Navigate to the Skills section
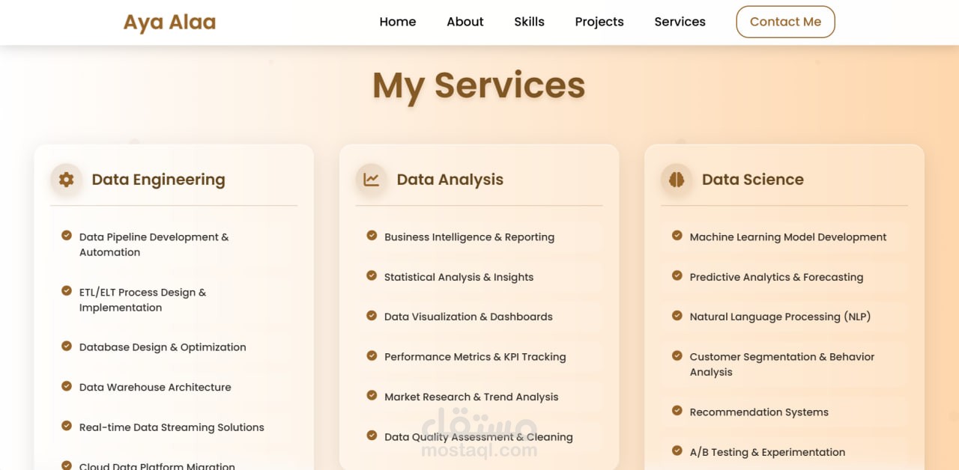The width and height of the screenshot is (959, 470). coord(529,22)
